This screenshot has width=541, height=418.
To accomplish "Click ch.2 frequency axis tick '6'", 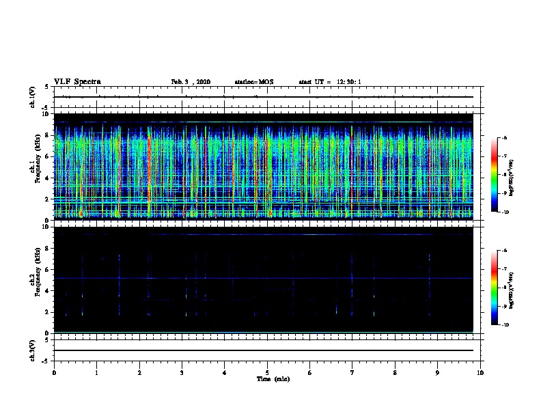I will click(x=48, y=270).
